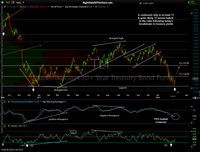Click the 2018 year label on time axis
Image resolution: width=200 pixels, height=152 pixels.
157,97
